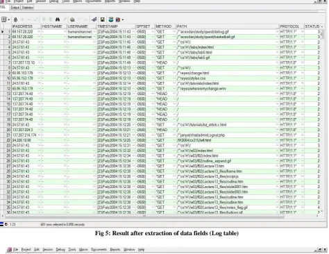Click the clear record eraser icon
The image size is (329, 254).
(x=65, y=19)
